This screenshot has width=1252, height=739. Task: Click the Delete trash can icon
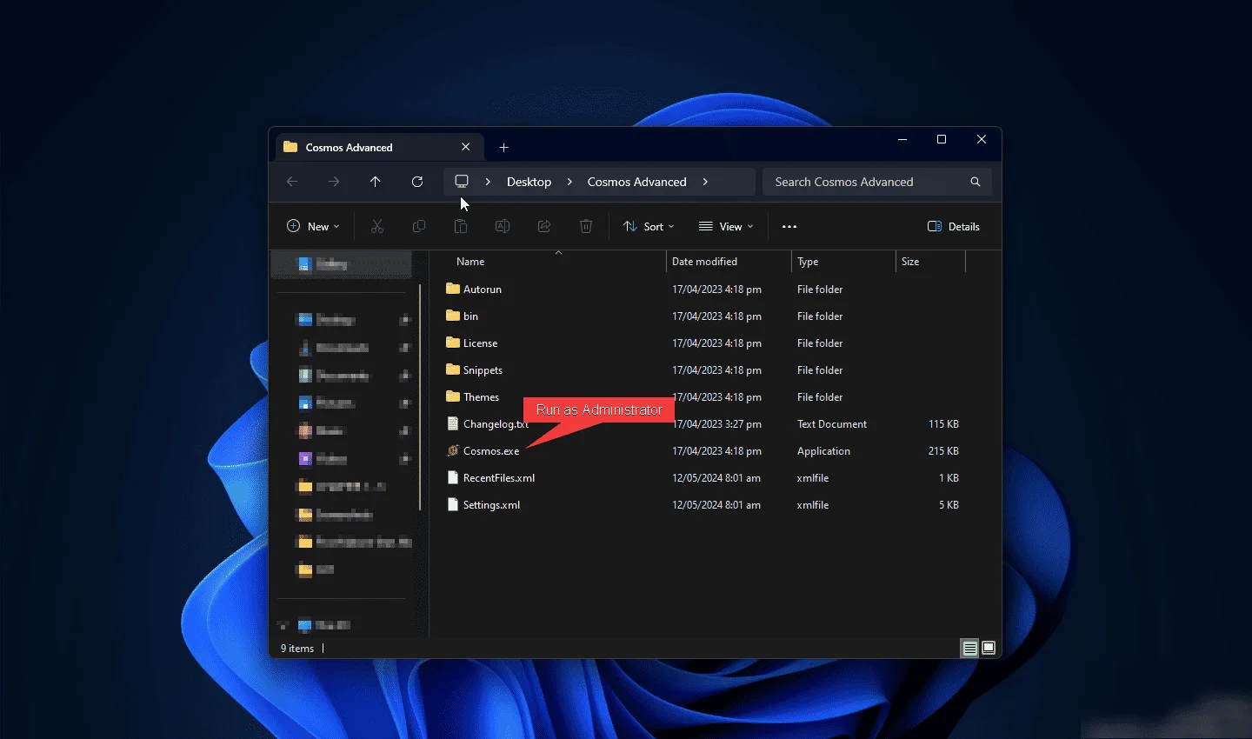[x=586, y=226]
